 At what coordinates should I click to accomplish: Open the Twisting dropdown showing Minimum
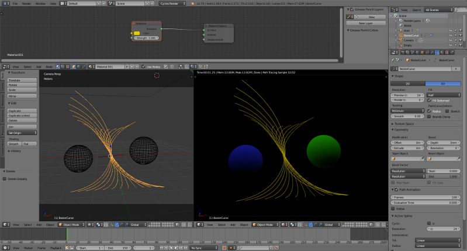tap(407, 111)
